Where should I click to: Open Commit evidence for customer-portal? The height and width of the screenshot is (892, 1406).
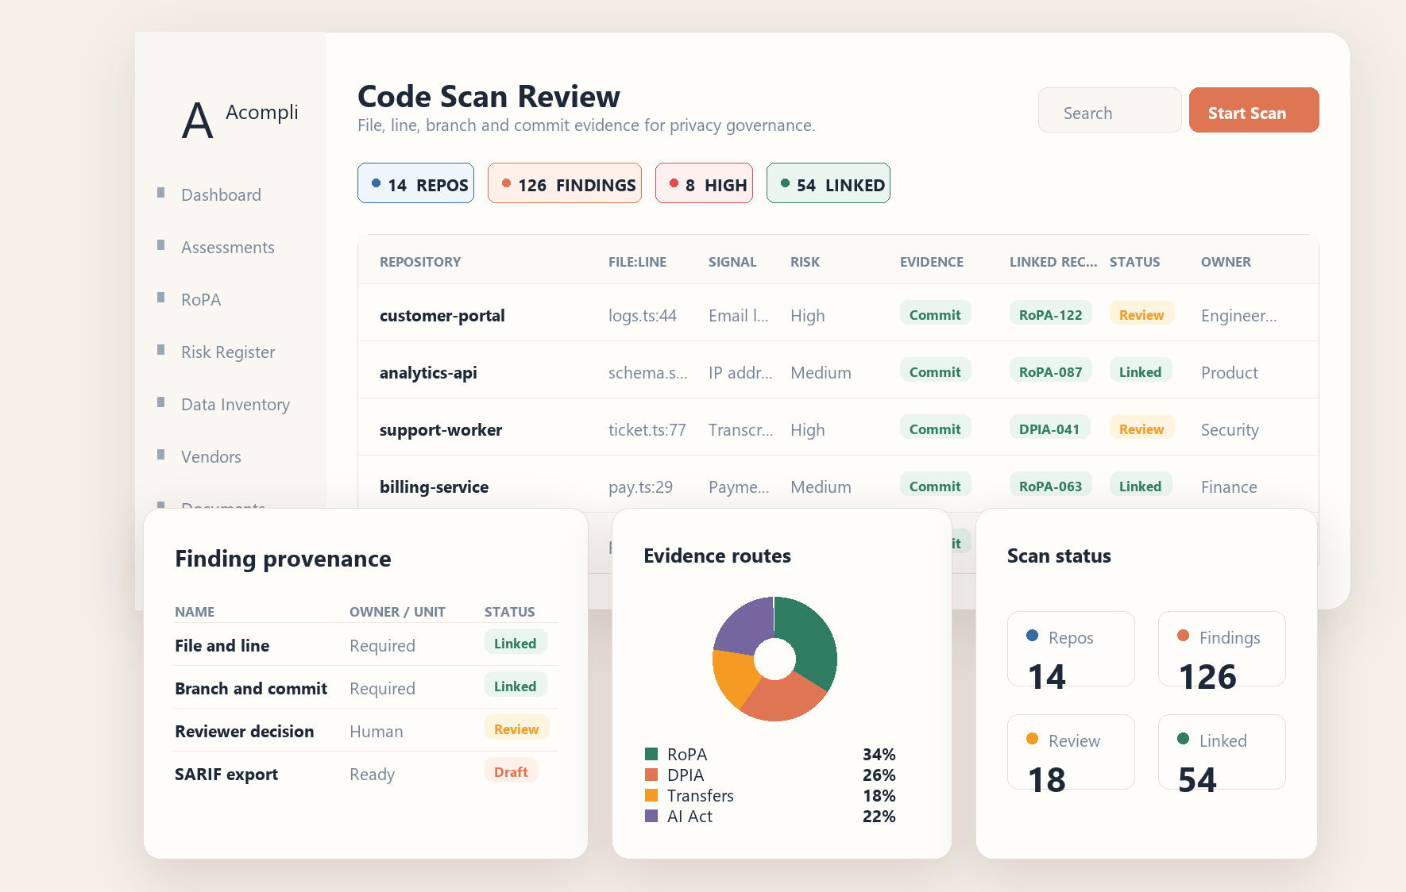[935, 314]
